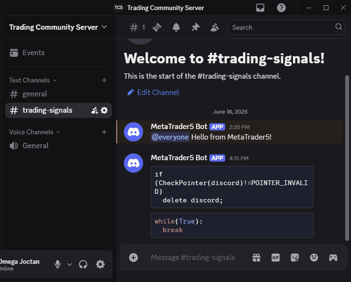The width and height of the screenshot is (351, 282).
Task: Select the general text channel
Action: click(x=59, y=94)
